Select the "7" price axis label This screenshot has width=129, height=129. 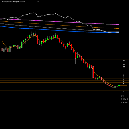point(123,77)
